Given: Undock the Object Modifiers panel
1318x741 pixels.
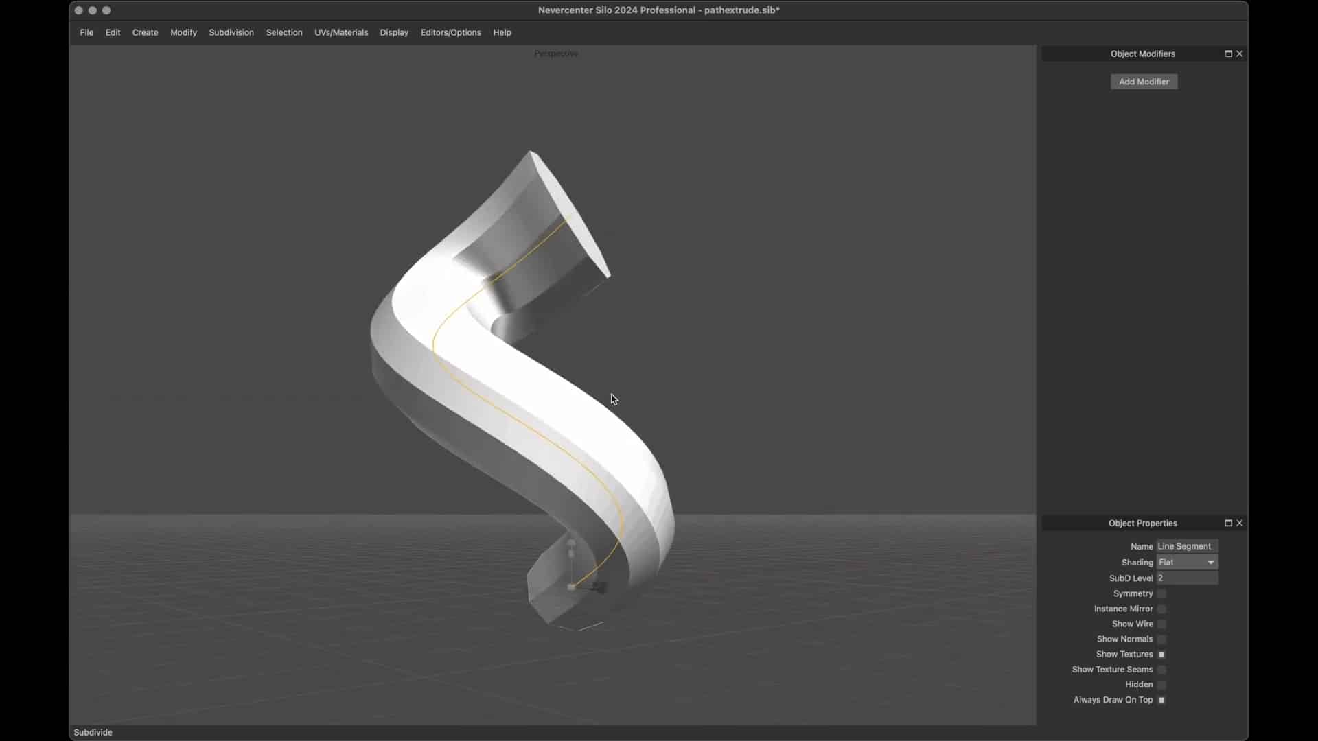Looking at the screenshot, I should pyautogui.click(x=1227, y=54).
